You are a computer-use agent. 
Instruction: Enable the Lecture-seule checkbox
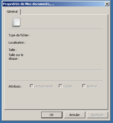[32, 86]
